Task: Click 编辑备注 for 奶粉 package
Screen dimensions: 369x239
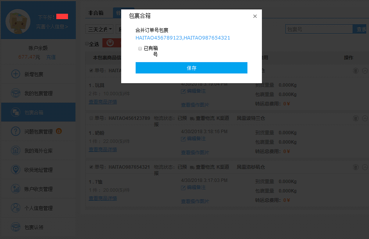Action: point(193,139)
